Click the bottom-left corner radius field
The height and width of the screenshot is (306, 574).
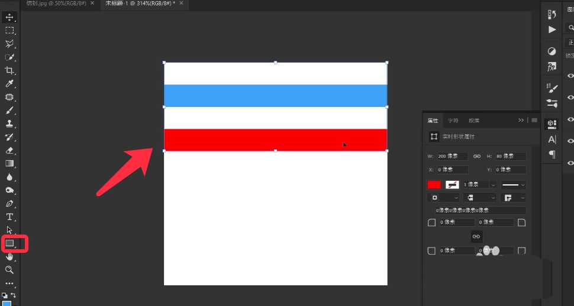[456, 251]
